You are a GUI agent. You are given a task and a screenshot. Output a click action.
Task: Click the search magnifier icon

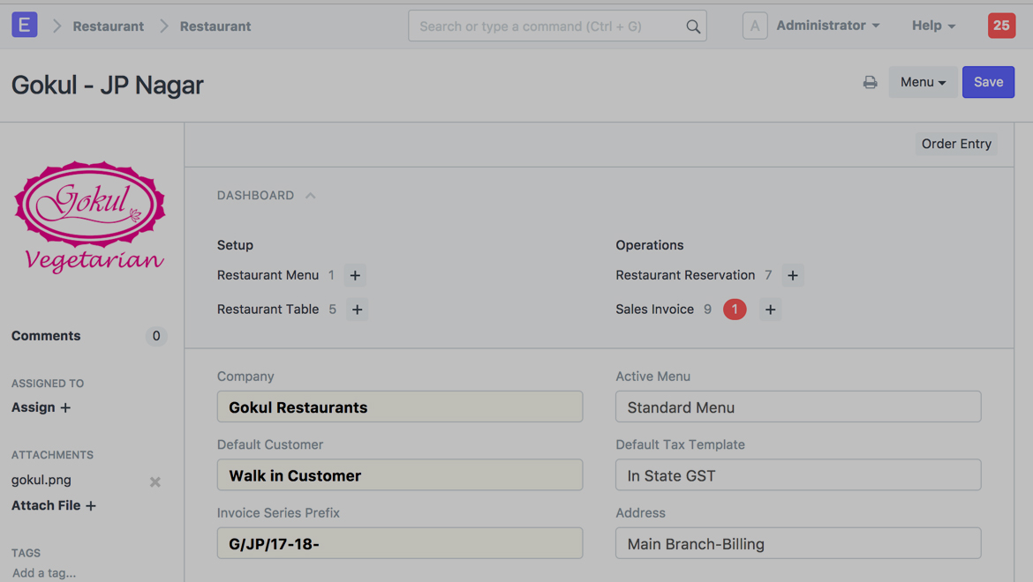pos(693,26)
